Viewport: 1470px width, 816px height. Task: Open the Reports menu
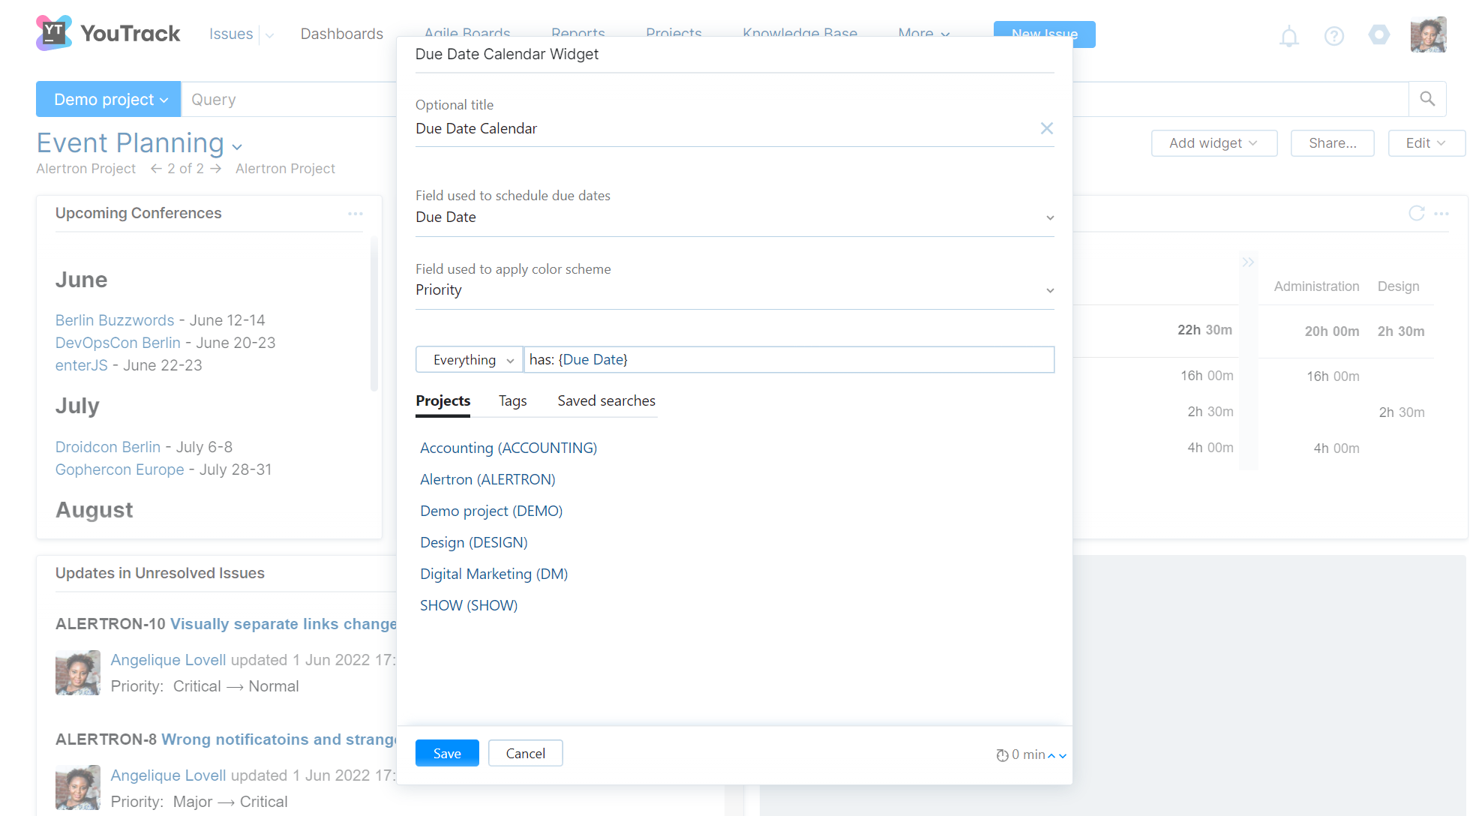pos(577,34)
